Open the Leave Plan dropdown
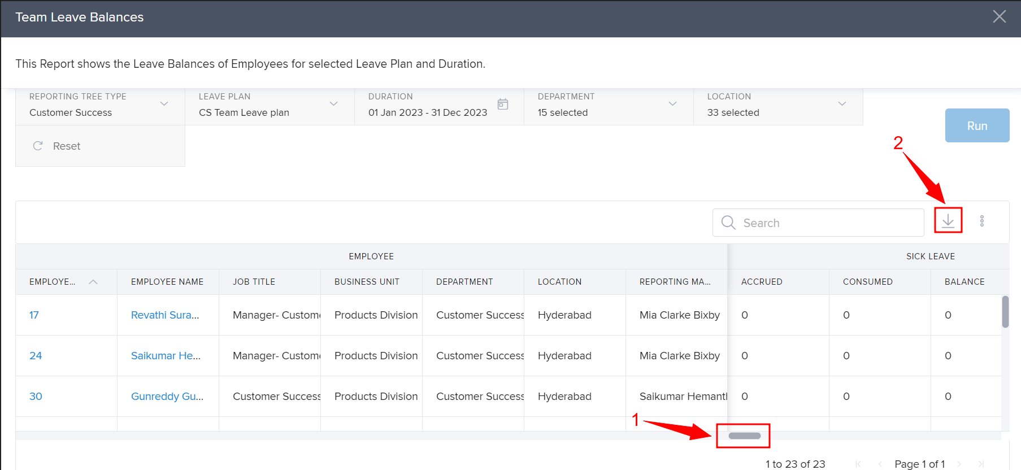The width and height of the screenshot is (1021, 470). [x=333, y=104]
